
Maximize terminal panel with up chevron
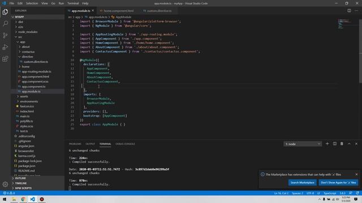pos(349,144)
